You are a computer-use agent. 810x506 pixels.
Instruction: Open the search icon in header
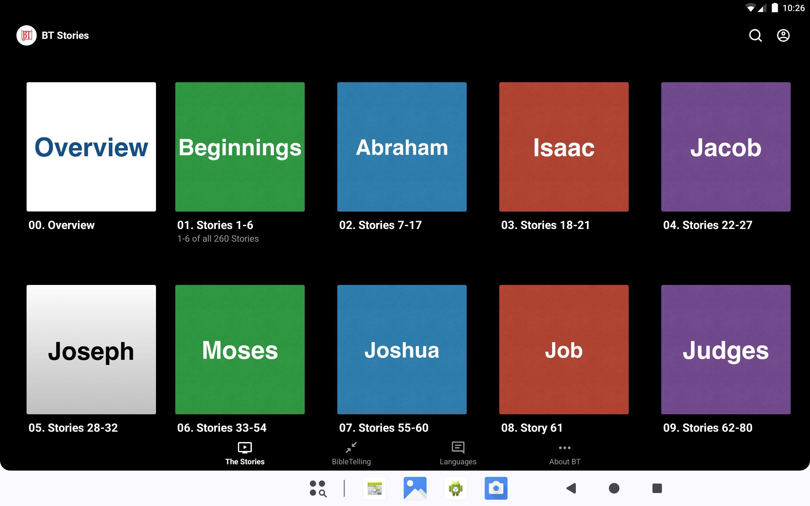click(755, 35)
